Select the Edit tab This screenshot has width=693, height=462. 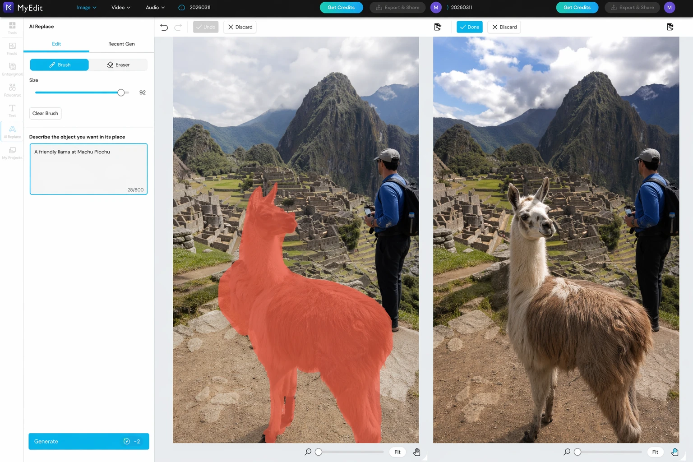[56, 44]
